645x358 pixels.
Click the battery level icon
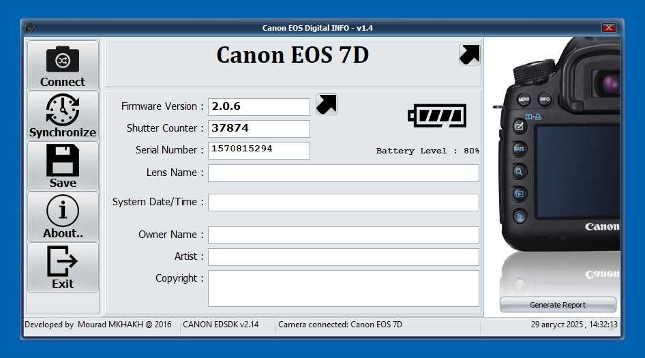[x=437, y=116]
